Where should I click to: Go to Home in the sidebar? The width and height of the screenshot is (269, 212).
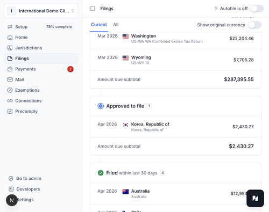41,38
